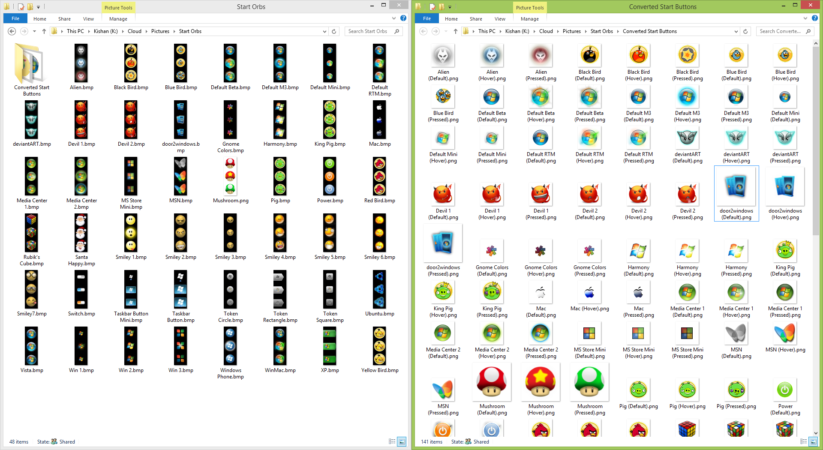Viewport: 823px width, 450px height.
Task: Select Black Bird.bmp file
Action: 131,67
